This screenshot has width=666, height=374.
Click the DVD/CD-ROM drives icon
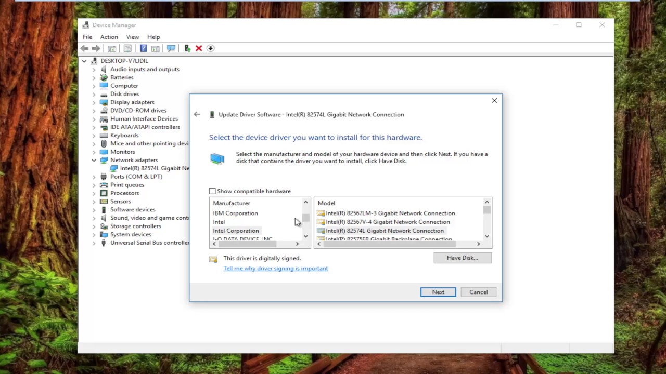(x=104, y=111)
